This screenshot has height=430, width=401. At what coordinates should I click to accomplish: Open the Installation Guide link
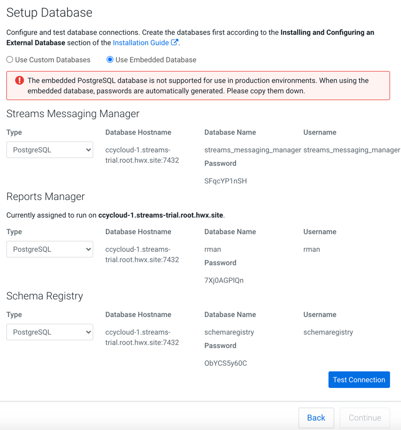[141, 43]
